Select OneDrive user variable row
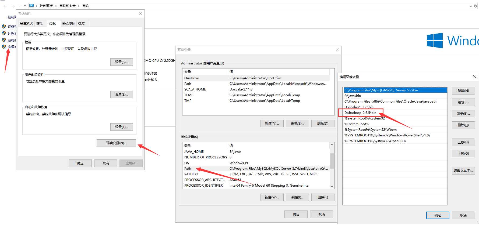479x225 pixels. point(256,78)
